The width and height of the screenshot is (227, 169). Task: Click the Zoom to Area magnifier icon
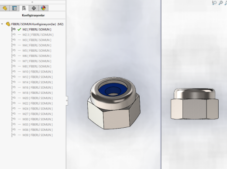(220, 3)
